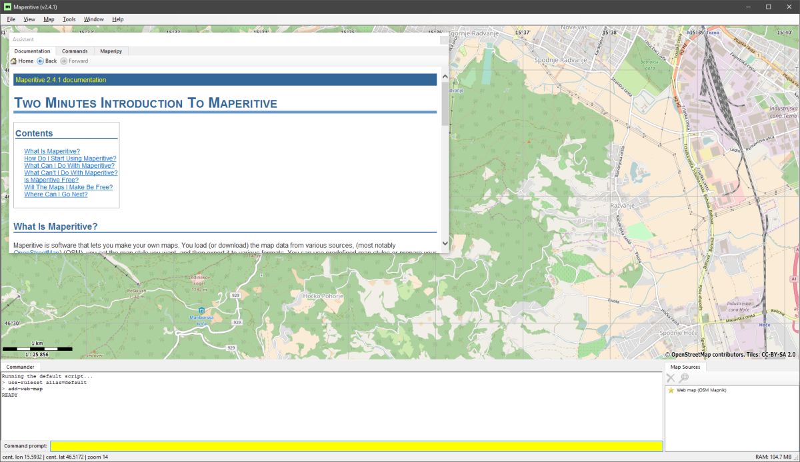Click the Maperitive app icon in title bar
The image size is (800, 462).
coord(7,7)
